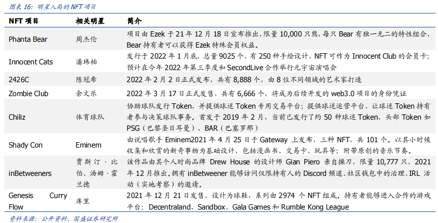Viewport: 438px width, 223px height.
Task: Click the 'Phanta Bear' project cell
Action: (28, 39)
